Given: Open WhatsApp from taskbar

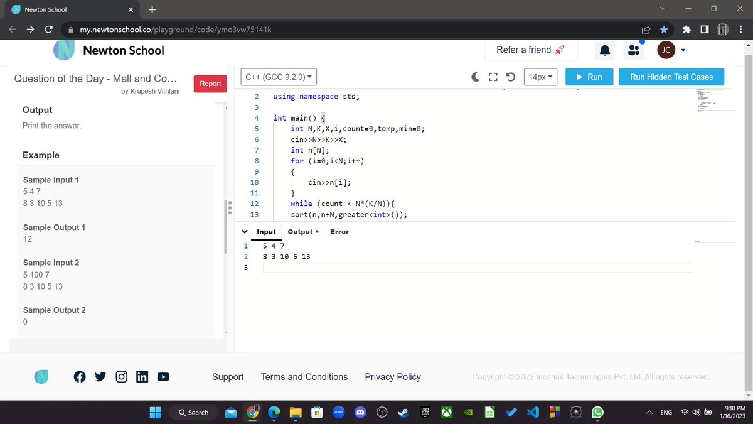Looking at the screenshot, I should pos(597,412).
